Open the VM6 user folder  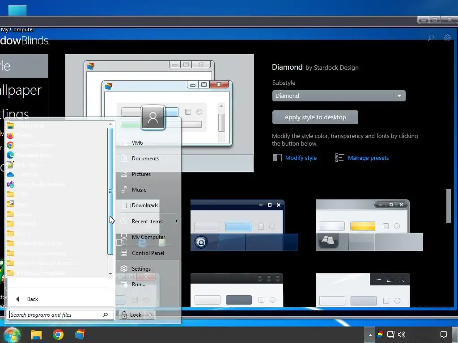click(148, 142)
